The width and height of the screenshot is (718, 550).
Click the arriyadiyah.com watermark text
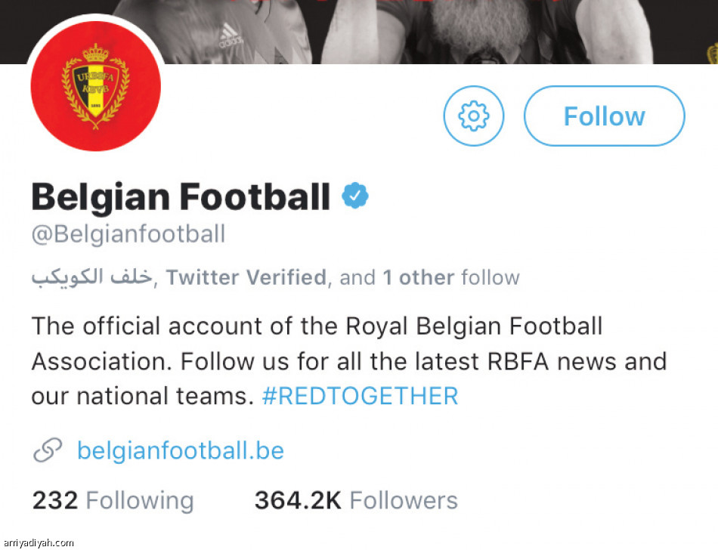tap(38, 542)
